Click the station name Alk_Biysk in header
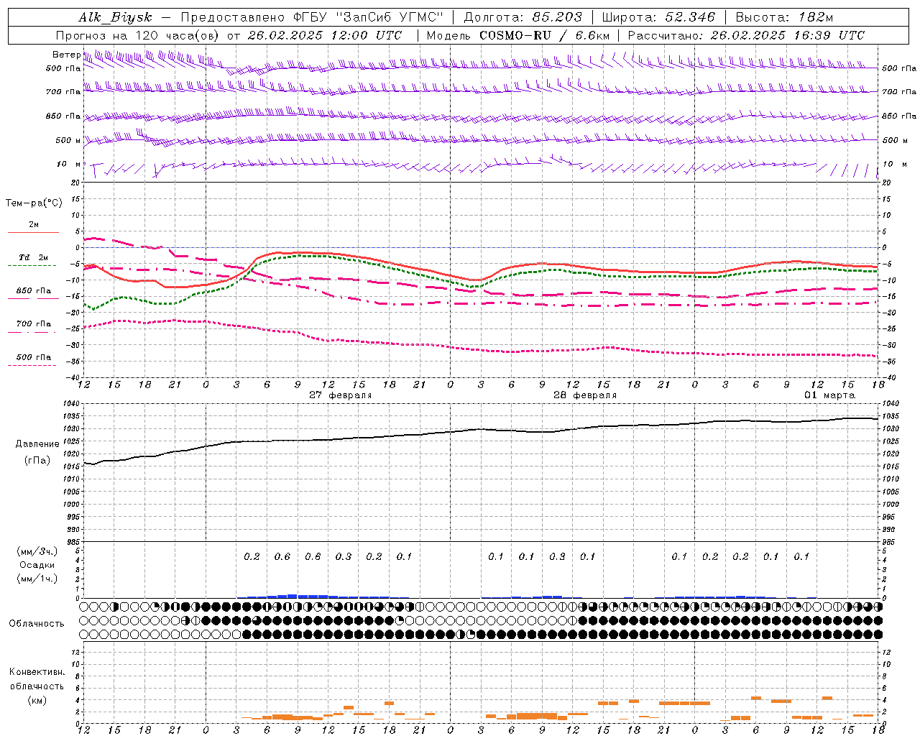 pos(115,17)
